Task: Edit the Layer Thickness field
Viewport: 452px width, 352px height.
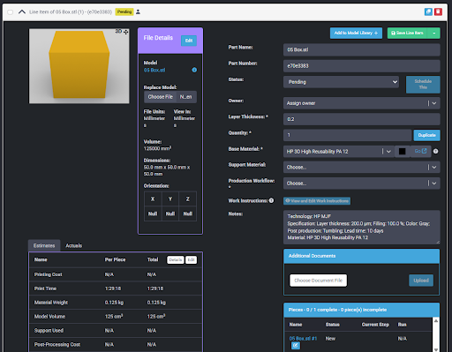Action: pyautogui.click(x=362, y=119)
